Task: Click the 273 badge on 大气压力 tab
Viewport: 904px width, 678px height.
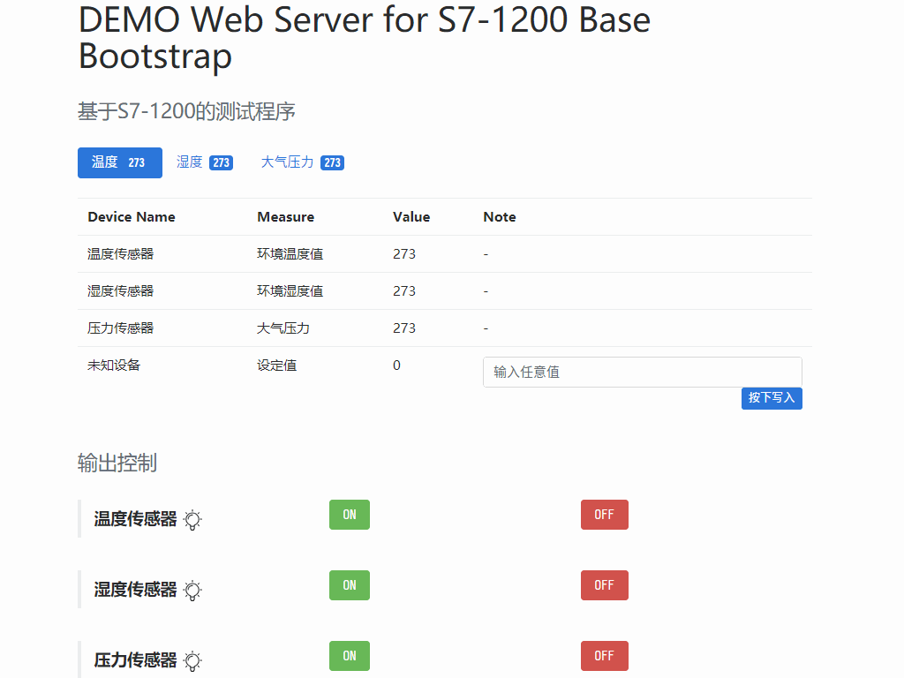Action: pos(332,162)
